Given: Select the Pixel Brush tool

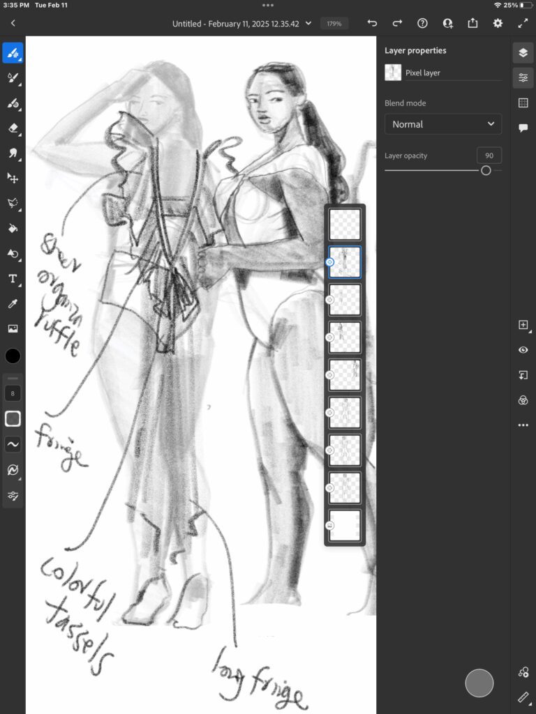Looking at the screenshot, I should 13,53.
